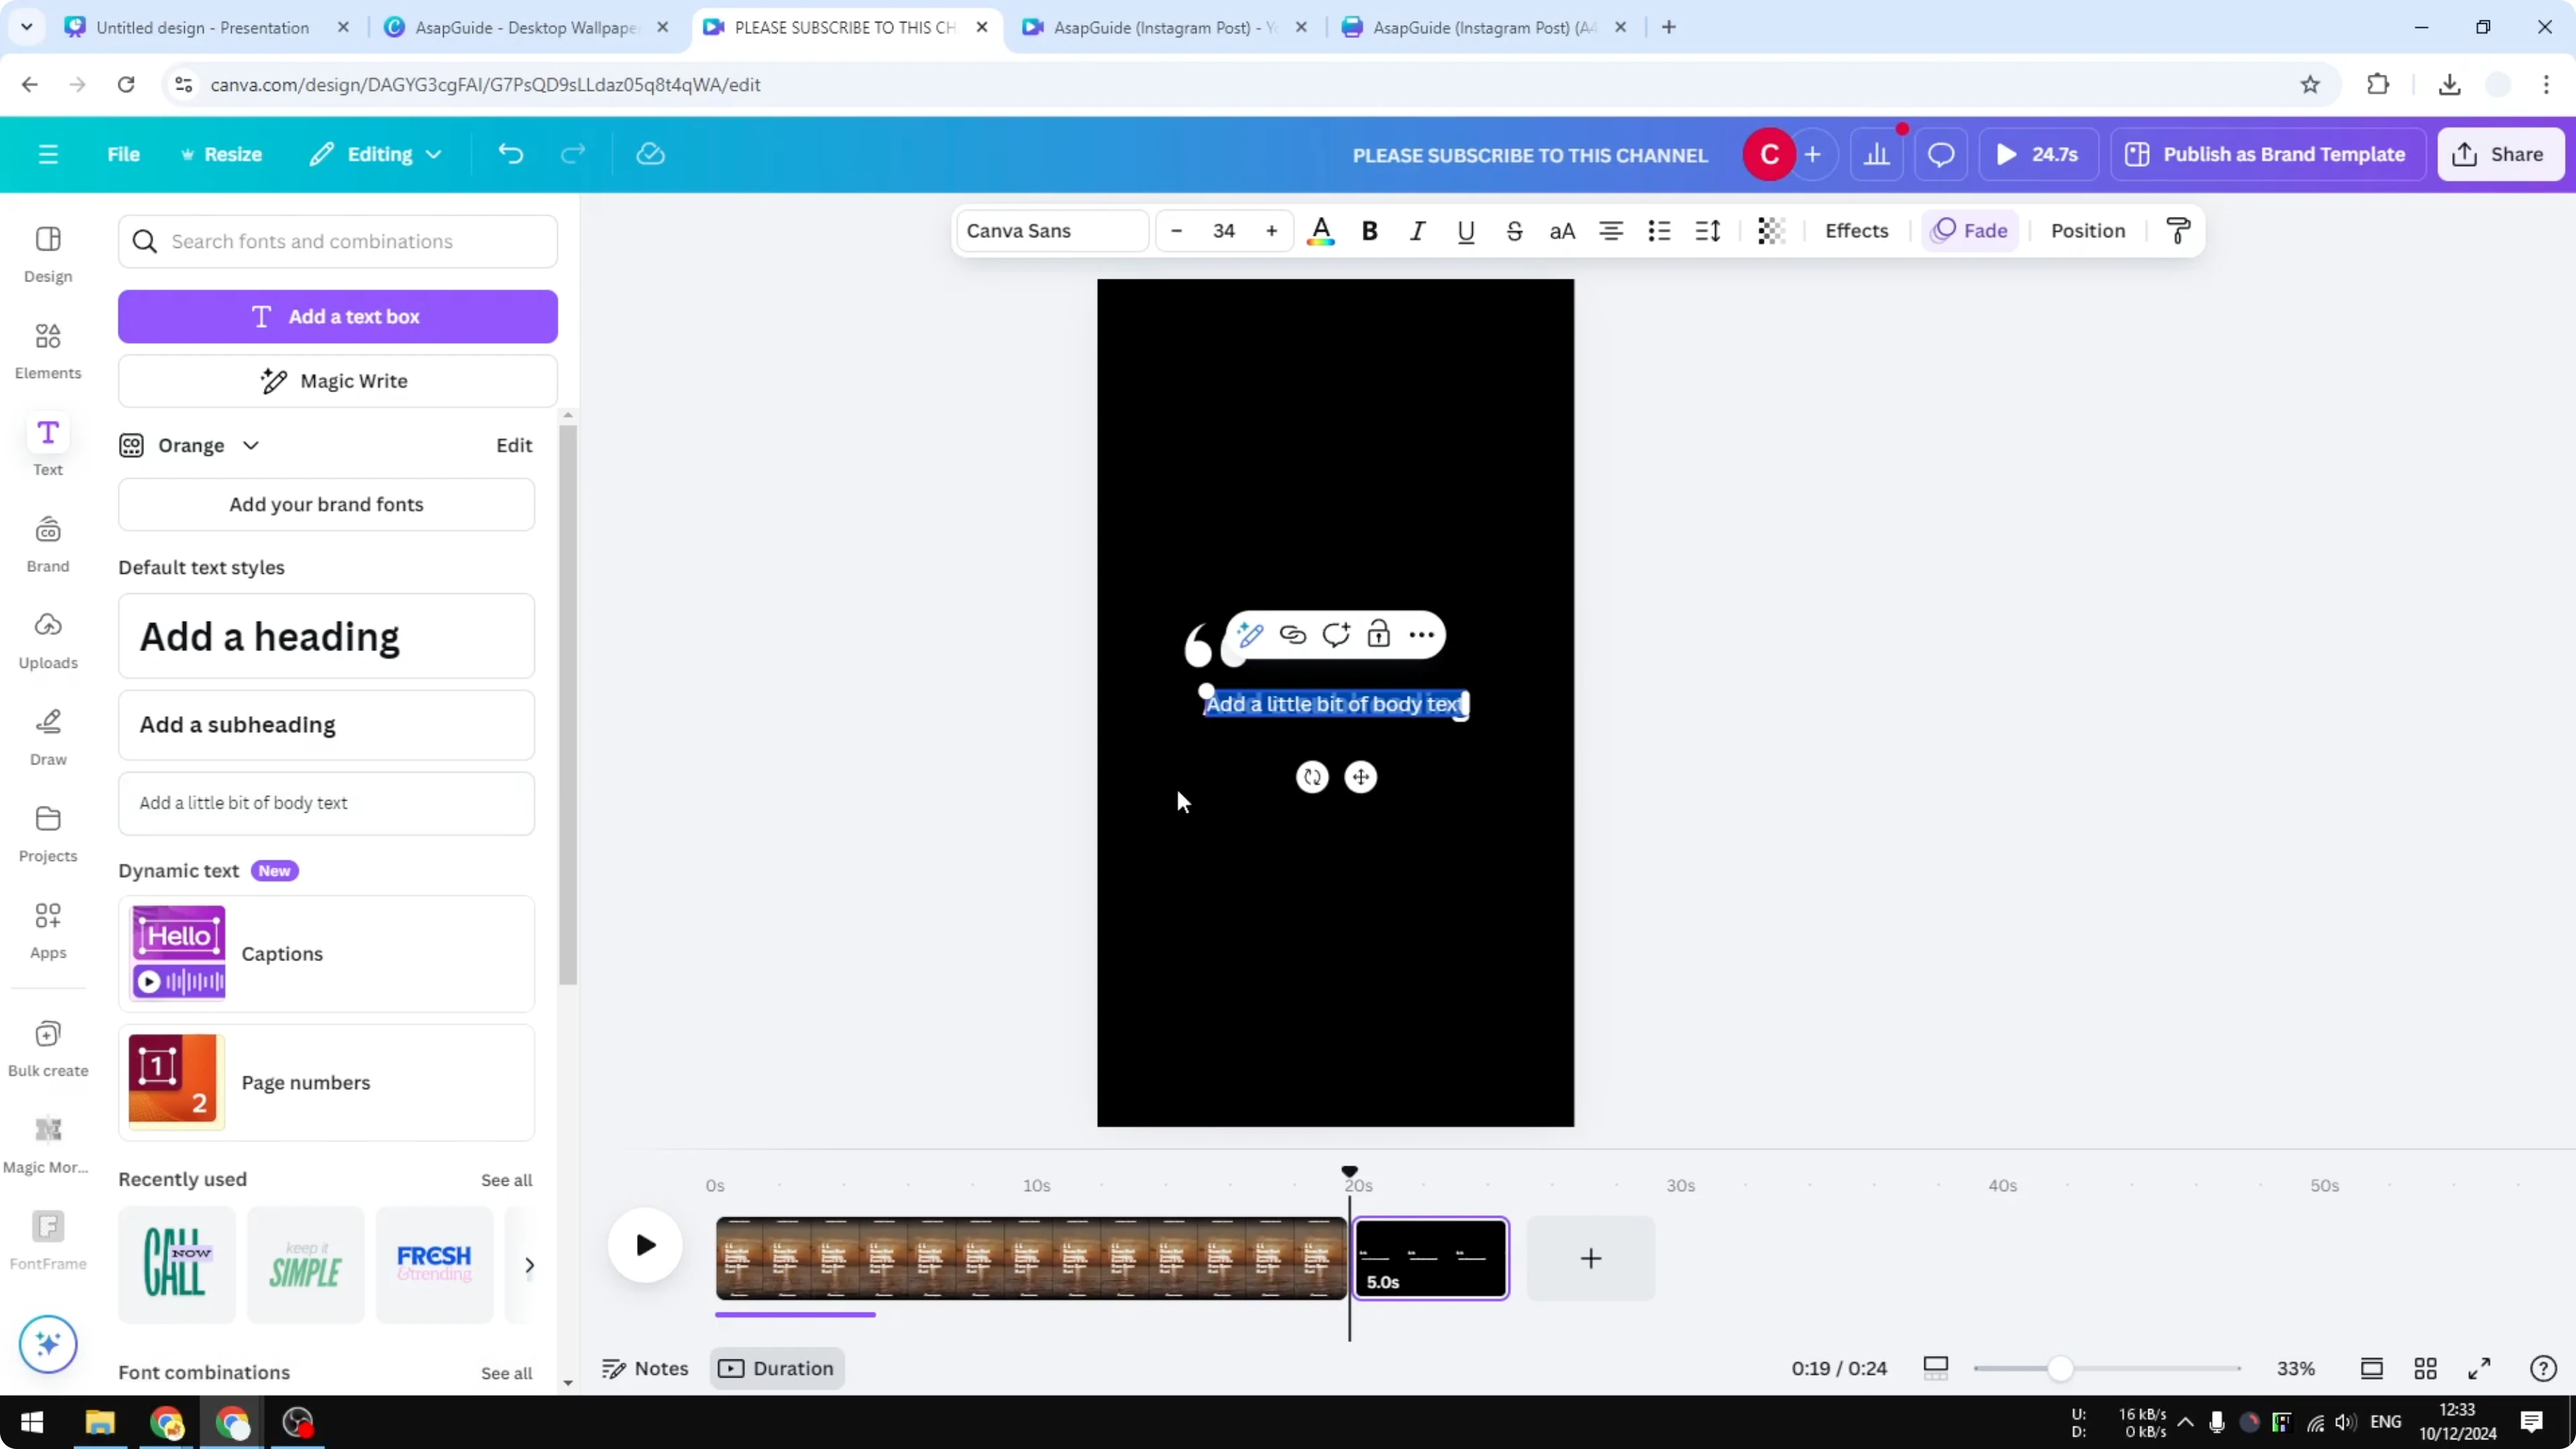Image resolution: width=2576 pixels, height=1449 pixels.
Task: Switch to the Untitled design browser tab
Action: (x=200, y=27)
